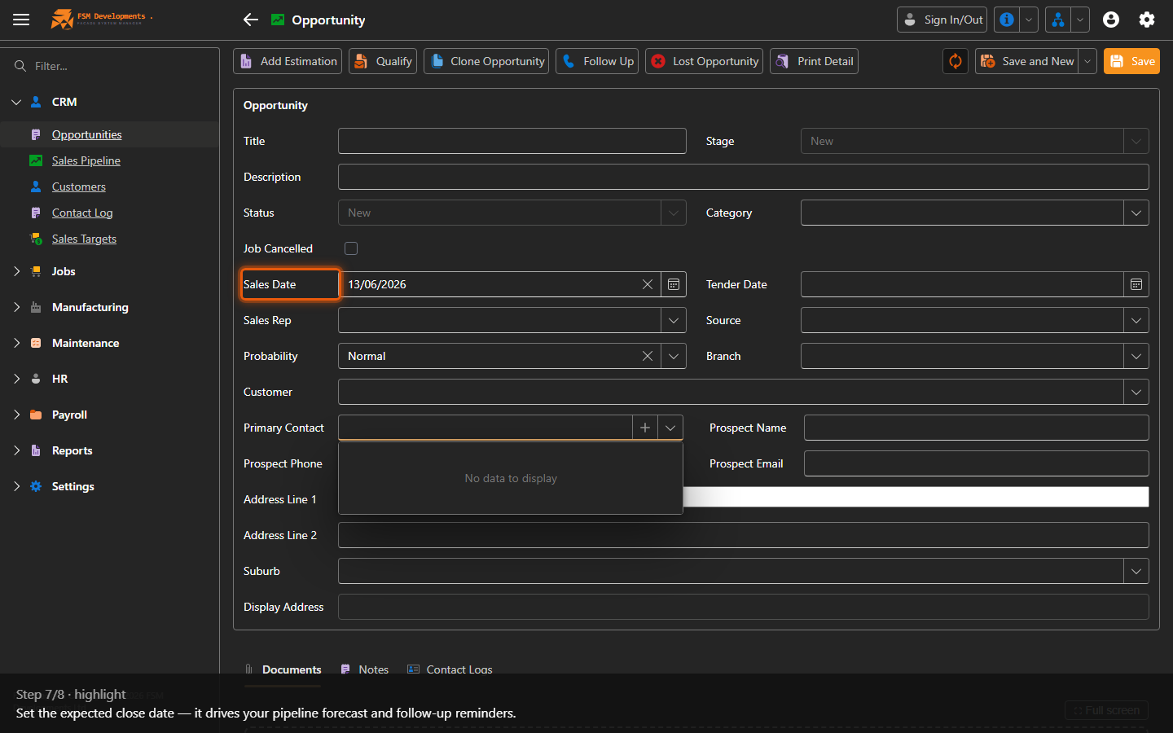Tick the Job Cancelled checkbox
The image size is (1173, 733).
(x=351, y=248)
